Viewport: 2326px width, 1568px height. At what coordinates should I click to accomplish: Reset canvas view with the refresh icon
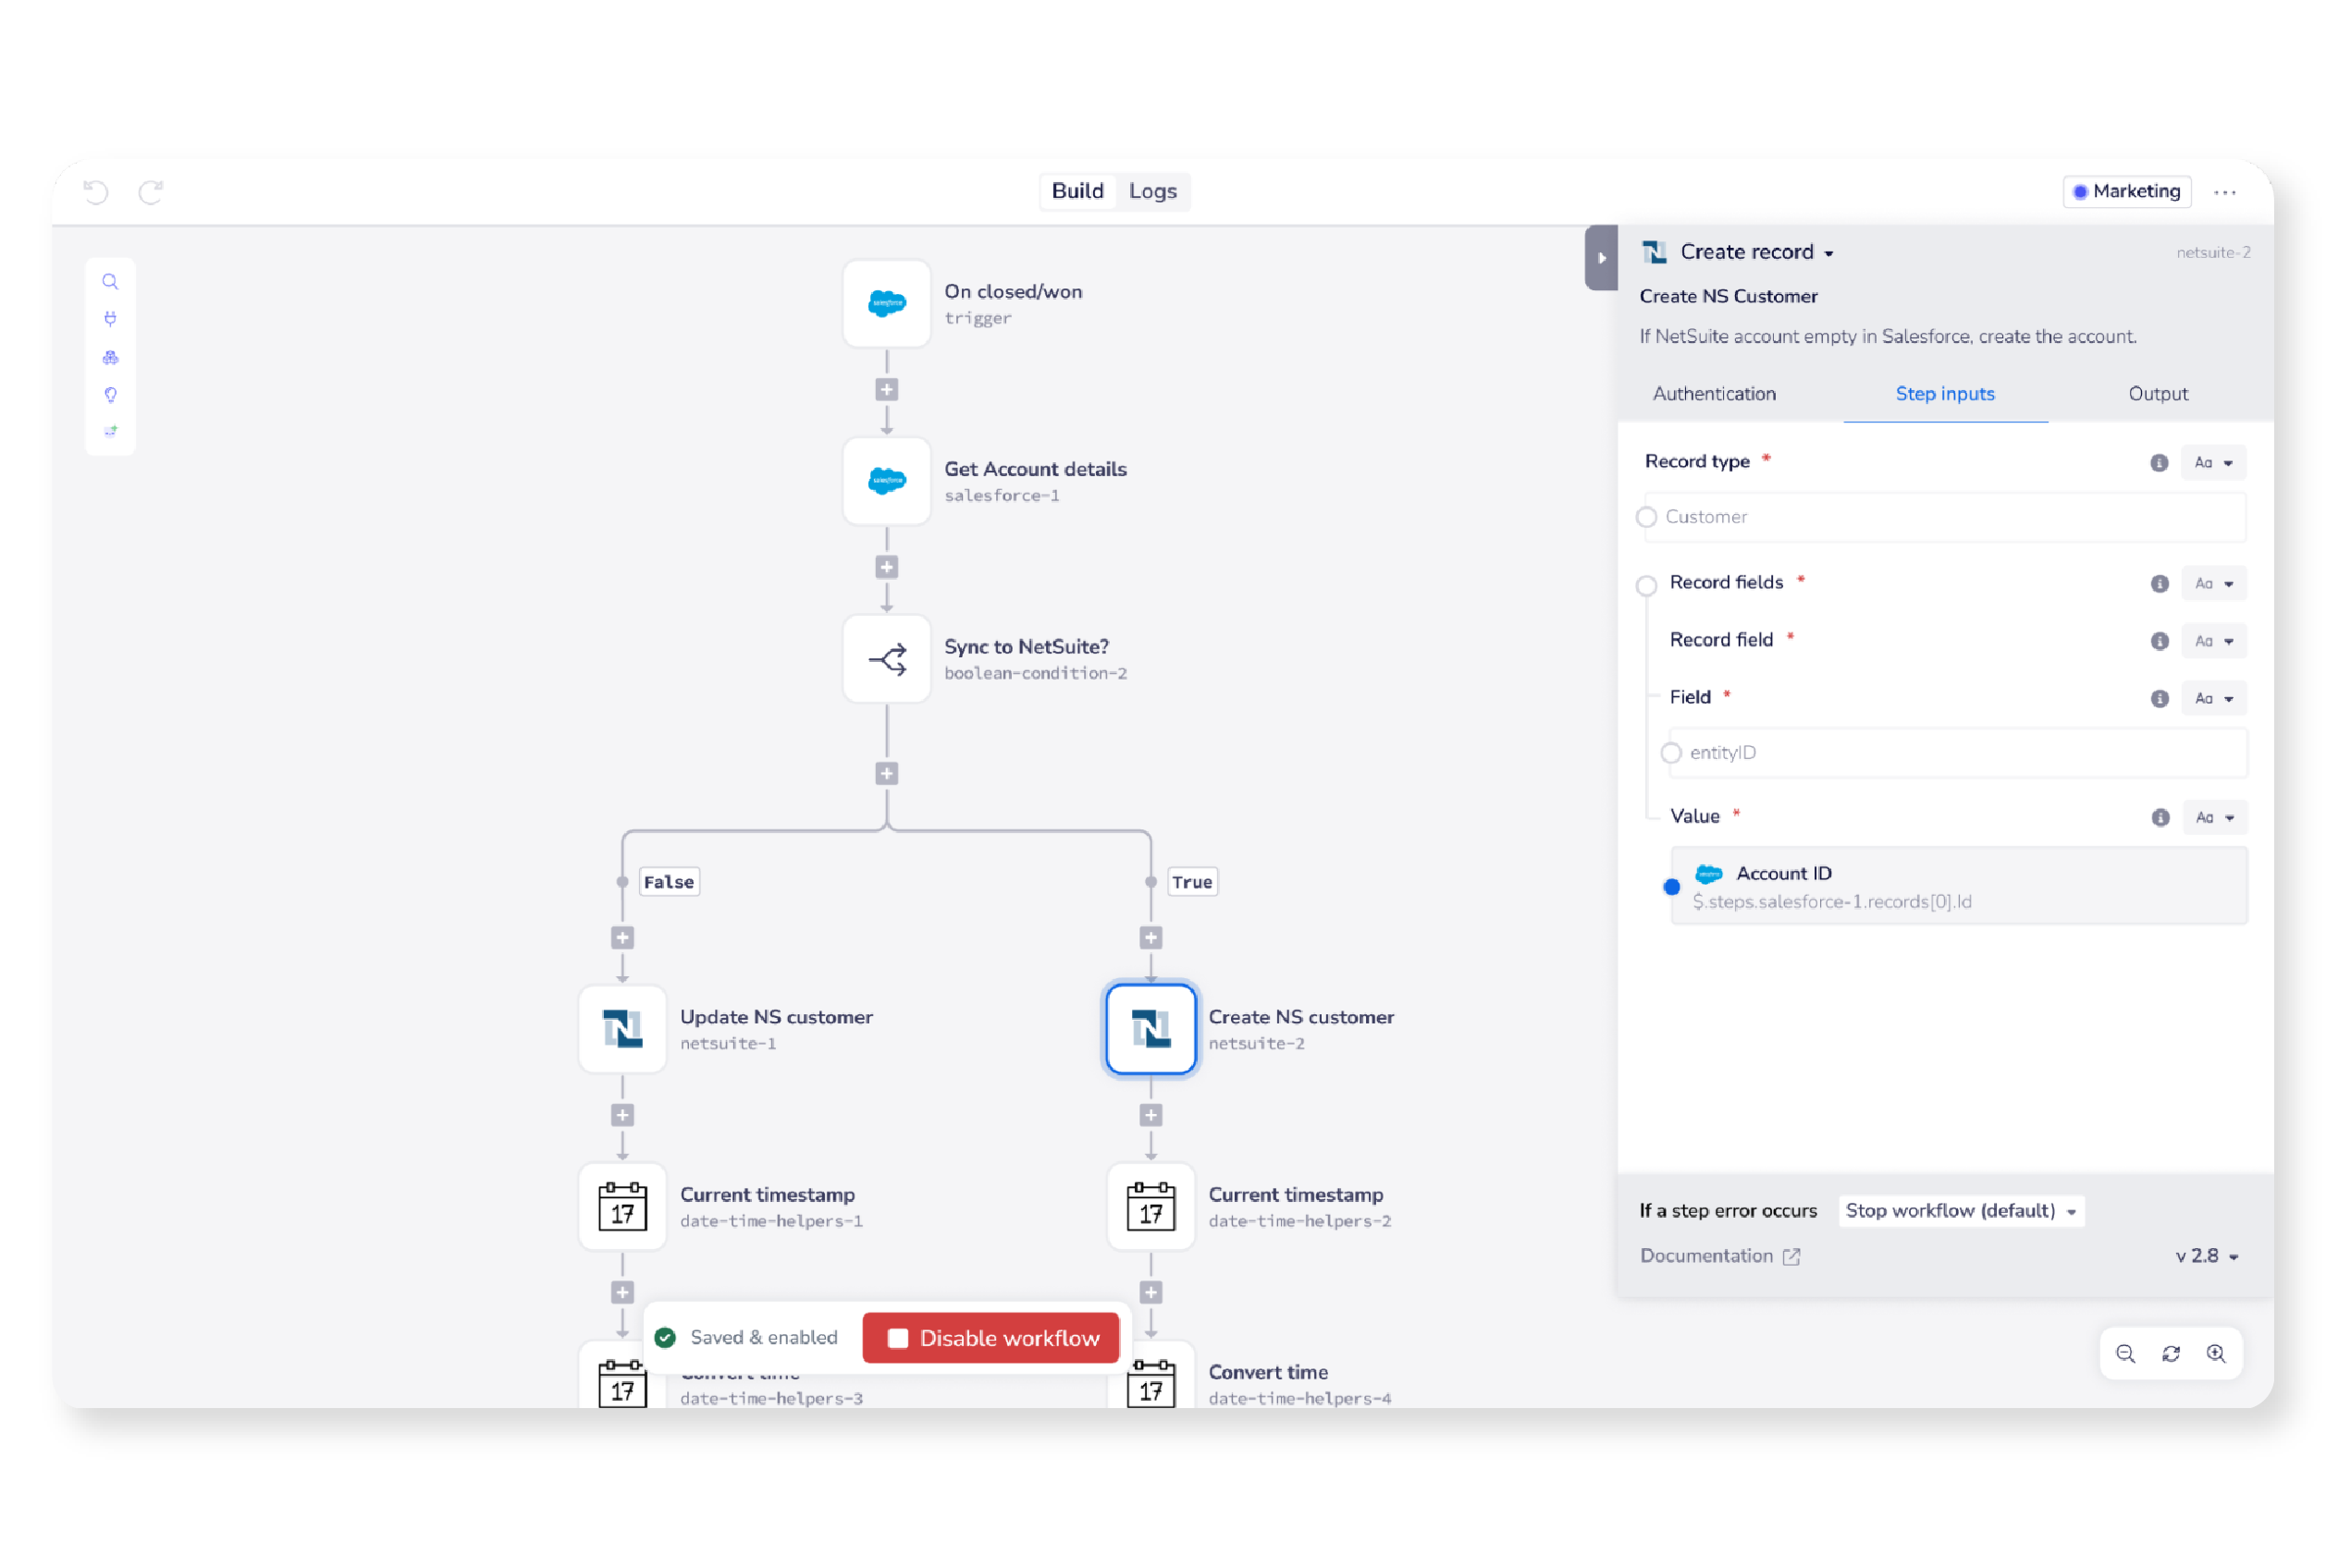point(2171,1353)
